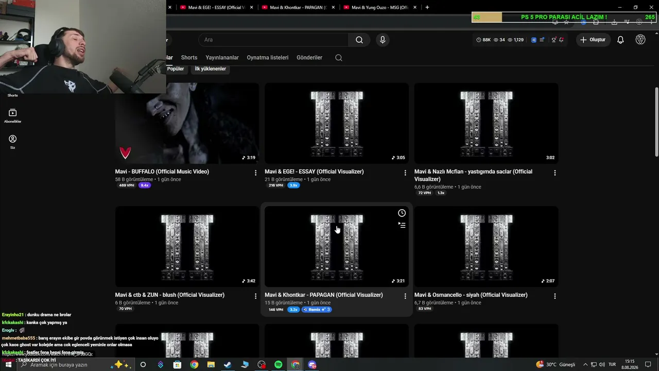
Task: Click the blush visualizer thumbnail
Action: click(x=187, y=247)
